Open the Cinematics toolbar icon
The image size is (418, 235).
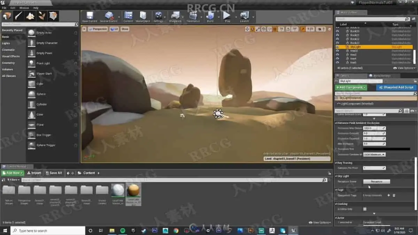(x=193, y=16)
